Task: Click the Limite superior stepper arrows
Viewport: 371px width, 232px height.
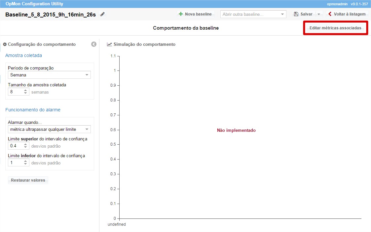Action: [26, 146]
